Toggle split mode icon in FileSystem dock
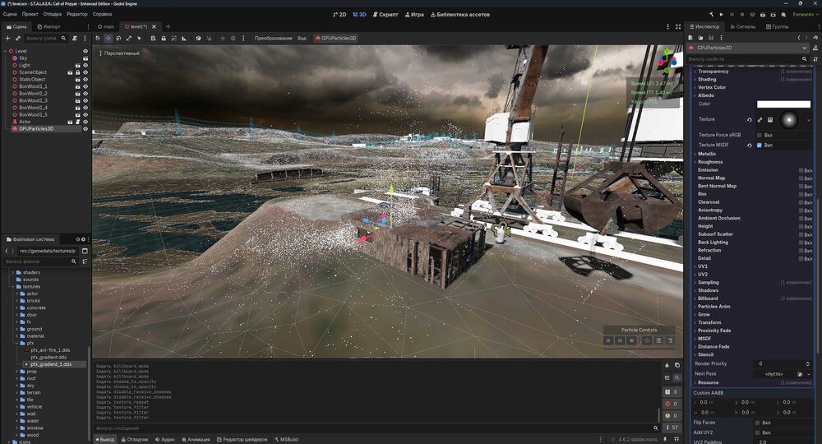Screen dimensions: 822x444 click(x=85, y=251)
